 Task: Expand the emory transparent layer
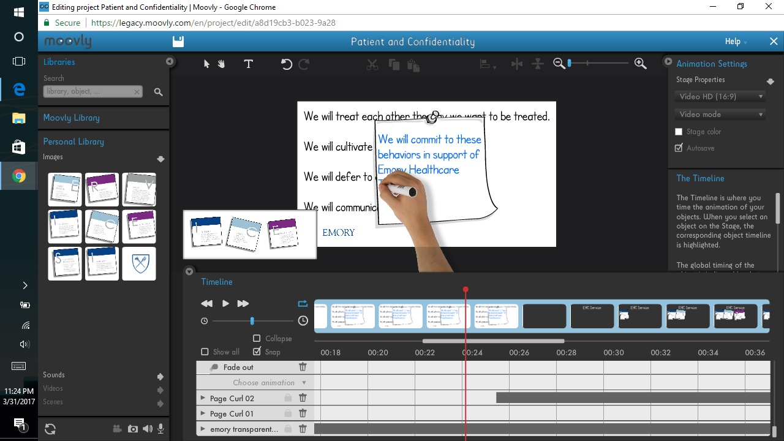pyautogui.click(x=203, y=429)
